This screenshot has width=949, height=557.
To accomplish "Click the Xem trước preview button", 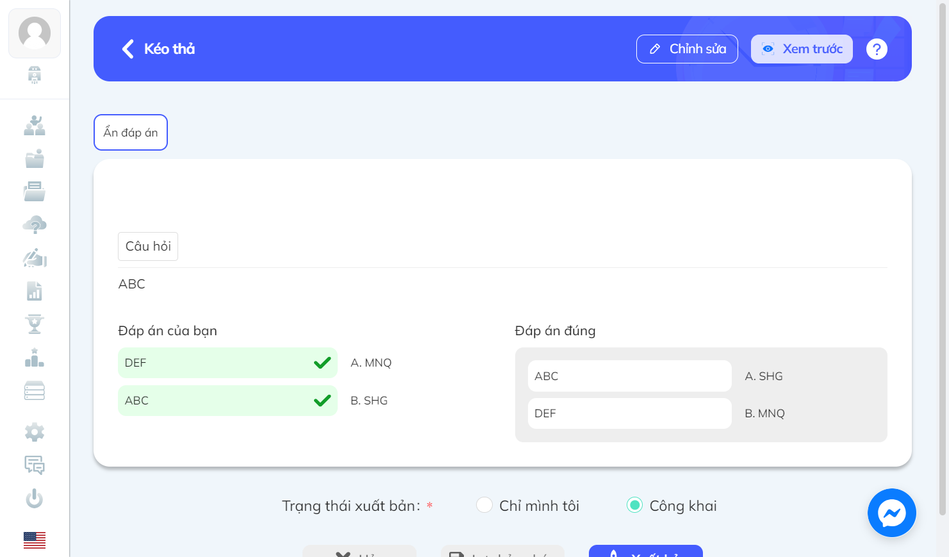I will click(802, 49).
